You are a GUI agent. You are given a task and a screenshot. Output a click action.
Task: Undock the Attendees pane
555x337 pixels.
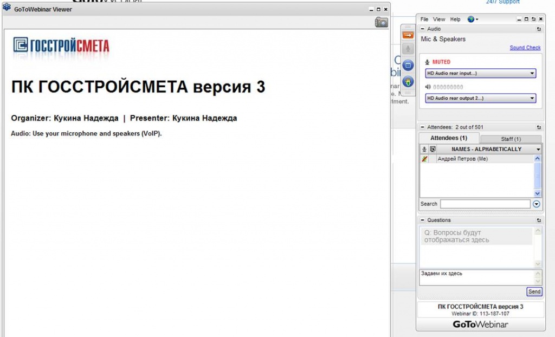point(539,127)
